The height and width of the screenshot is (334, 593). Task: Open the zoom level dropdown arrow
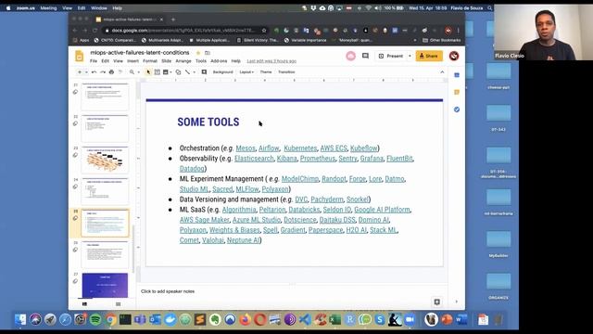tap(138, 72)
